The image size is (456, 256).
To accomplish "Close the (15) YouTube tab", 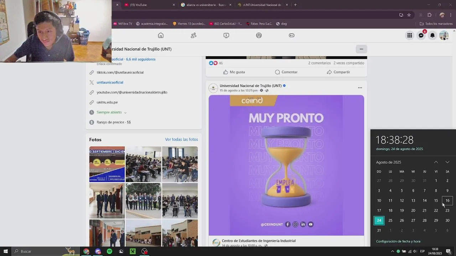I will pyautogui.click(x=174, y=5).
